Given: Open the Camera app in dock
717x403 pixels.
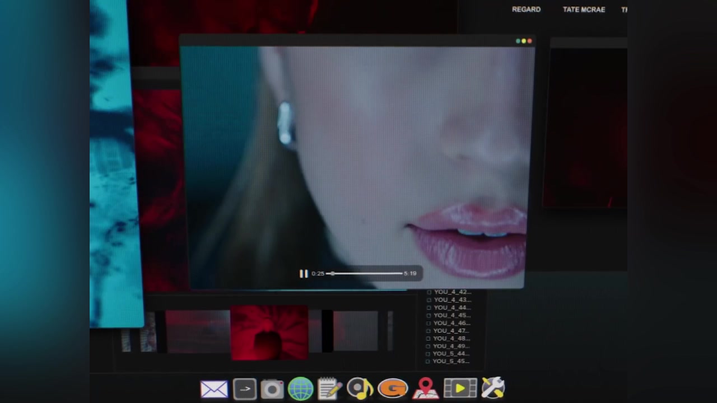Looking at the screenshot, I should click(x=272, y=389).
